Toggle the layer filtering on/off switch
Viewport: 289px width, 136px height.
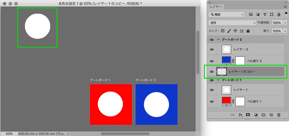pyautogui.click(x=286, y=15)
